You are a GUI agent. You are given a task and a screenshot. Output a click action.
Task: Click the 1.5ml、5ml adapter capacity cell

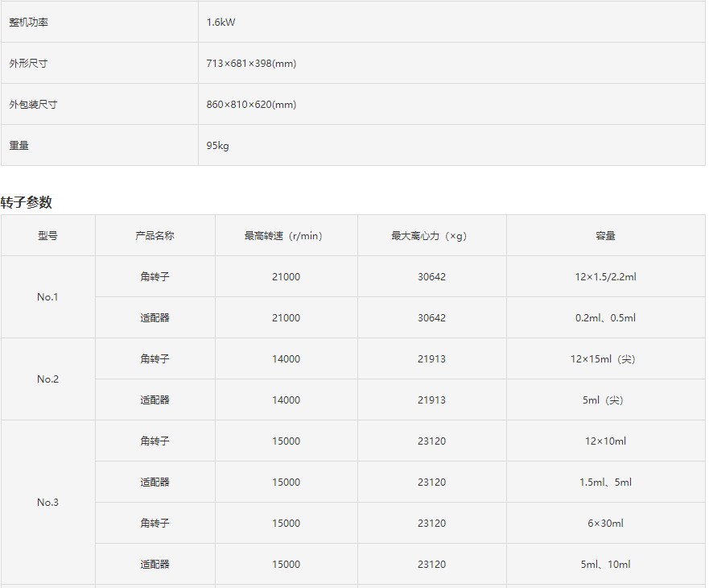605,482
